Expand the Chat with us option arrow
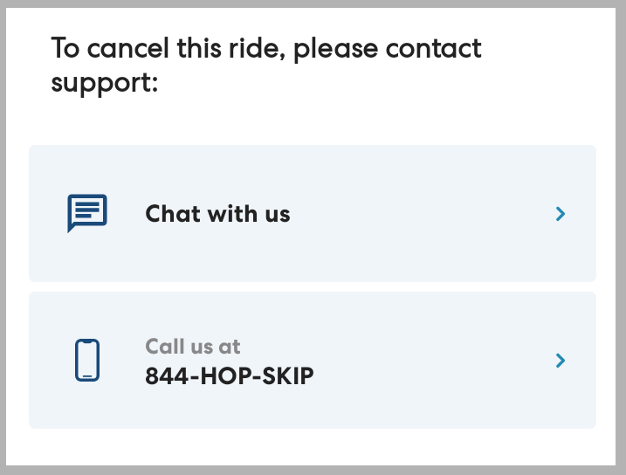Screen dimensions: 626x475 click(561, 213)
